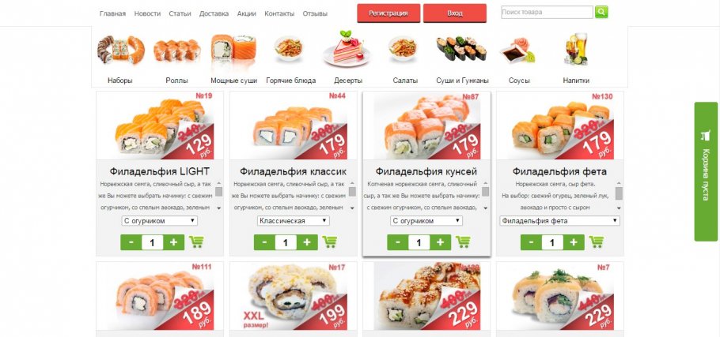Click the red Вход button
720x337 pixels.
tap(455, 13)
